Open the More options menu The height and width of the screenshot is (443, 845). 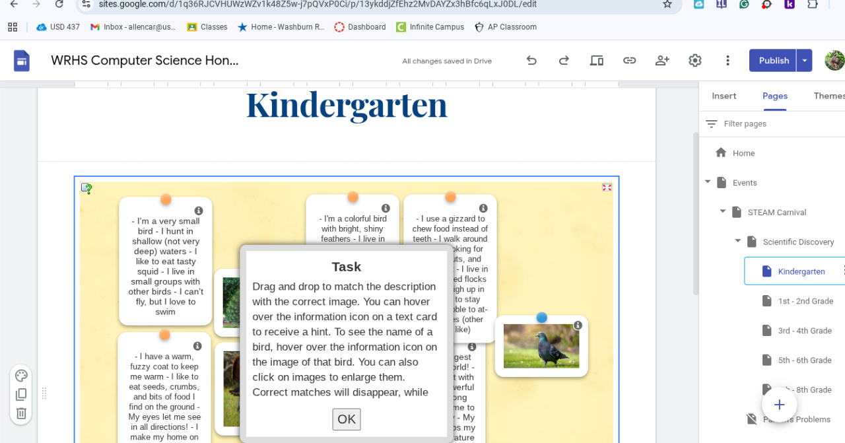point(727,61)
